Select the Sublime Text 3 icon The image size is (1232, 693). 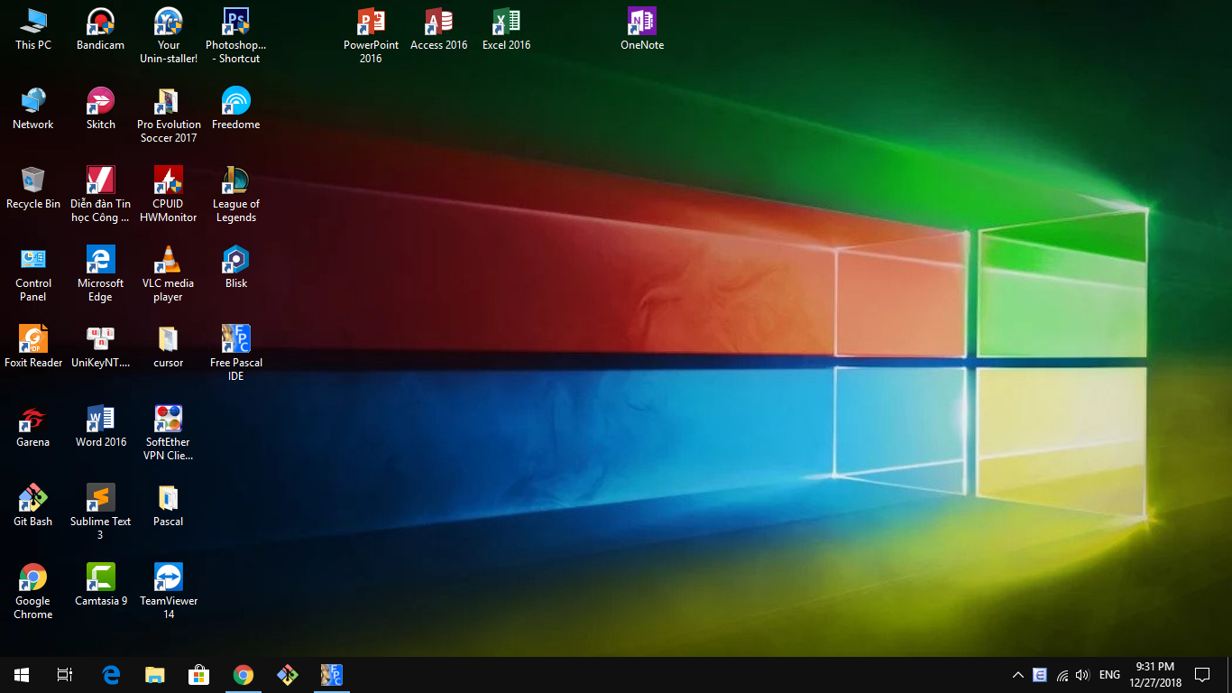click(x=101, y=513)
